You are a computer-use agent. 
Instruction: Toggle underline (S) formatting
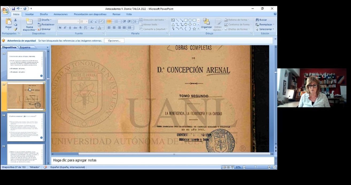coord(70,28)
